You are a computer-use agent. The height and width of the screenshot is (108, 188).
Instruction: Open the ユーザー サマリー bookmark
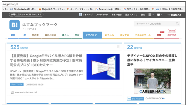[80, 9]
